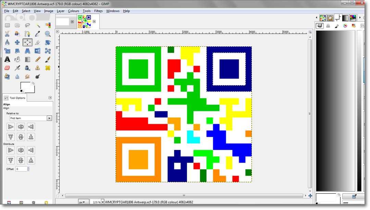Select the Perspective Clone tool
The height and width of the screenshot is (210, 370).
pos(7,76)
